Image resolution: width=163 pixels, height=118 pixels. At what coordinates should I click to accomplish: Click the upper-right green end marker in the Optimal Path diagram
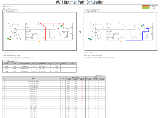point(142,26)
